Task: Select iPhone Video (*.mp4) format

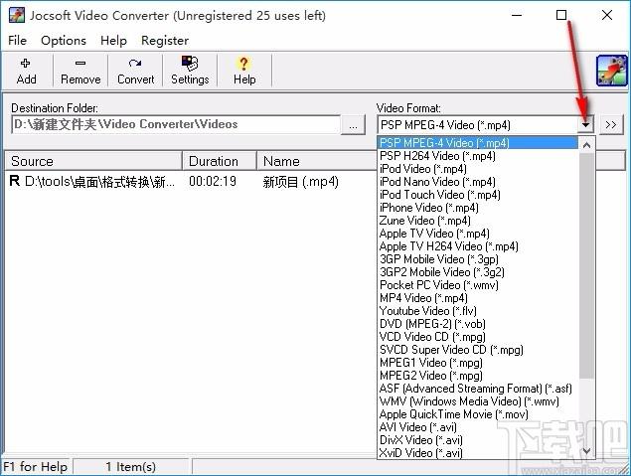Action: point(478,208)
